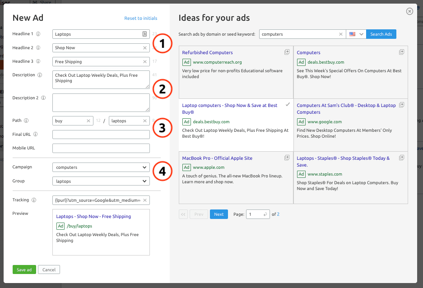
Task: Add the Refurbished Computers ad idea
Action: tap(287, 52)
